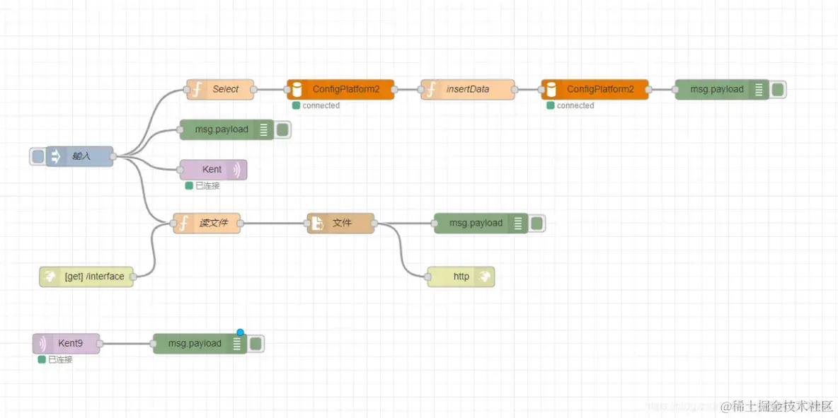Image resolution: width=838 pixels, height=418 pixels.
Task: Click the input port of Kent node
Action: tap(180, 170)
